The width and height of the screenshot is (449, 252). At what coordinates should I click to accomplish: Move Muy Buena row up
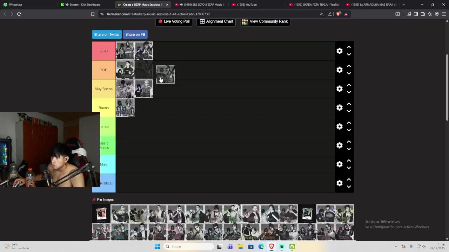pyautogui.click(x=349, y=85)
